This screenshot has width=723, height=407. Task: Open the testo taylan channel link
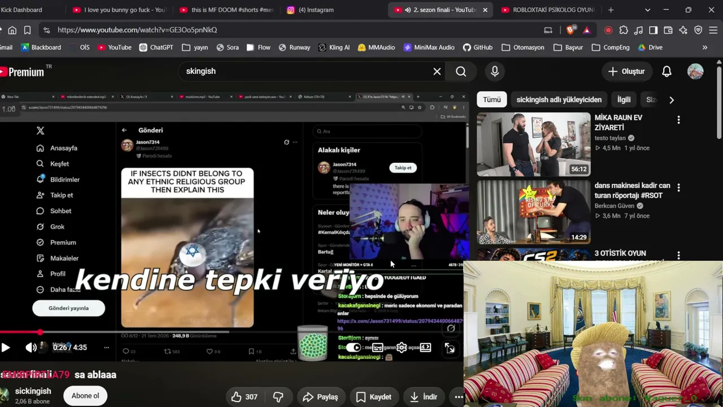pos(610,138)
